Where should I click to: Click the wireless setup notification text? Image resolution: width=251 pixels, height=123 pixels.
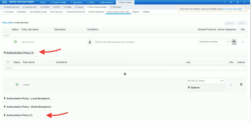tap(201, 9)
